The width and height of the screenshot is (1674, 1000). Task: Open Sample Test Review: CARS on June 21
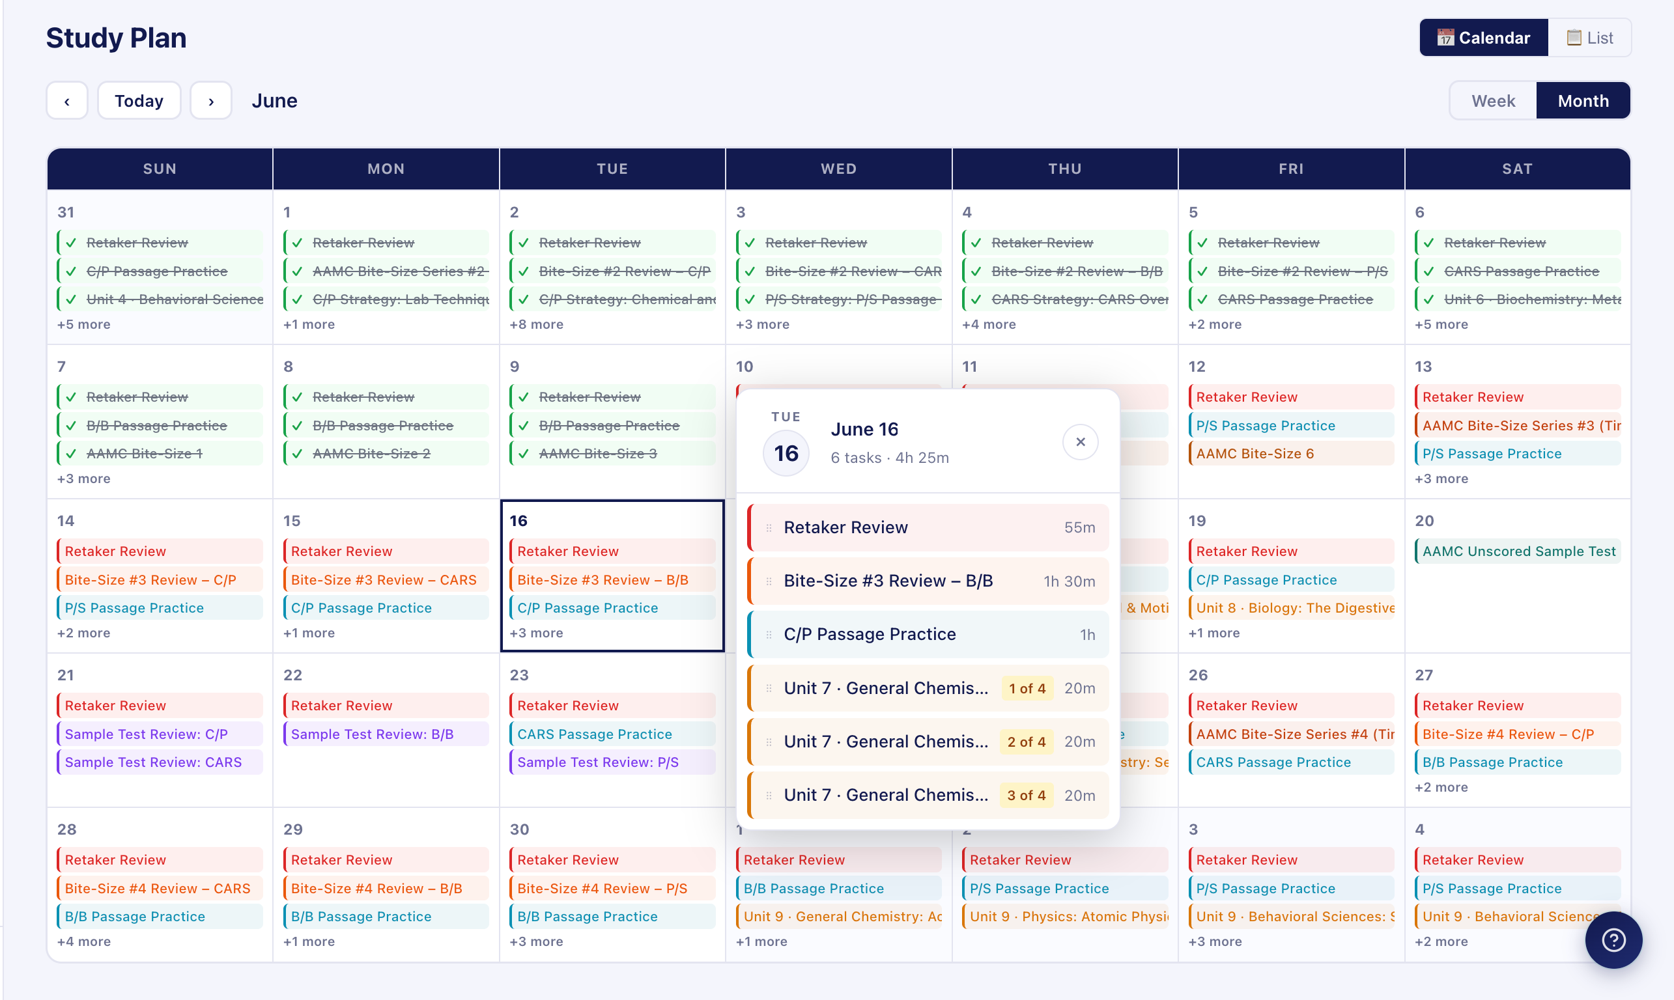tap(160, 762)
